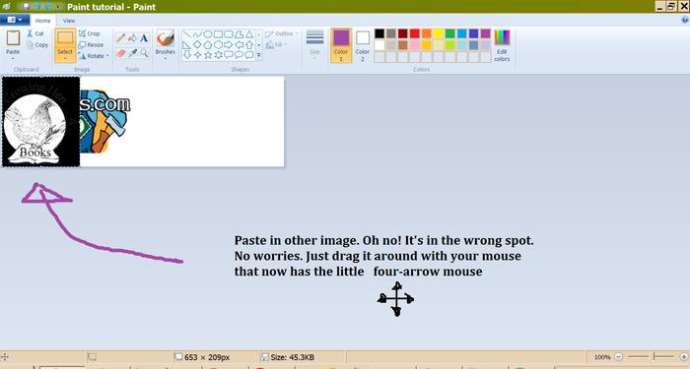The width and height of the screenshot is (690, 369).
Task: Choose the Down arrow shape
Action: [187, 55]
